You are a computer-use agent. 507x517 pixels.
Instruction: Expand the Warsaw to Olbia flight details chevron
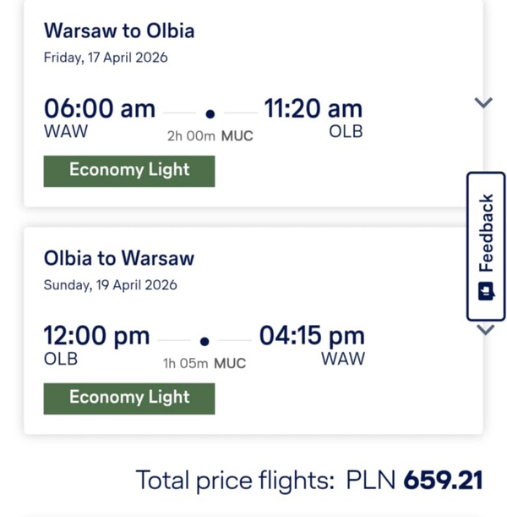click(483, 102)
